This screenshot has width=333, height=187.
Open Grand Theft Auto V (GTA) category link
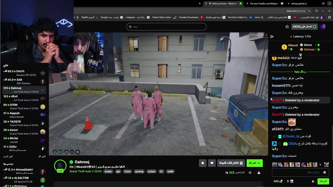[85, 171]
